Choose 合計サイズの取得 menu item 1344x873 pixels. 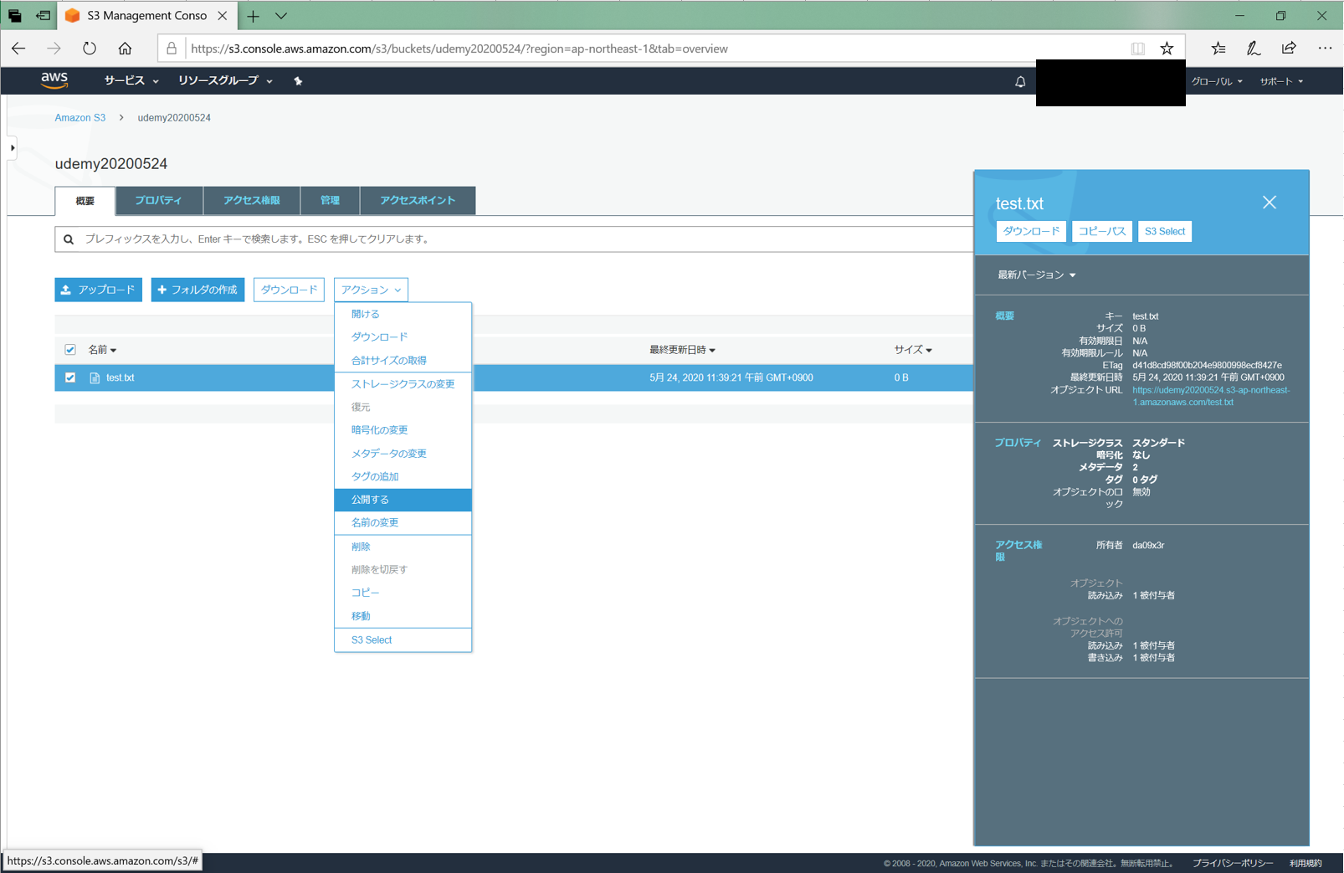point(403,360)
